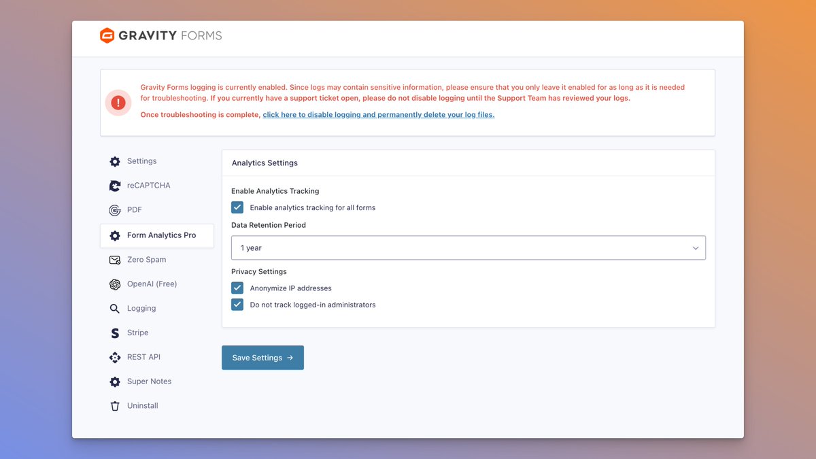Viewport: 816px width, 459px height.
Task: Click the PDF icon in sidebar
Action: pos(115,210)
